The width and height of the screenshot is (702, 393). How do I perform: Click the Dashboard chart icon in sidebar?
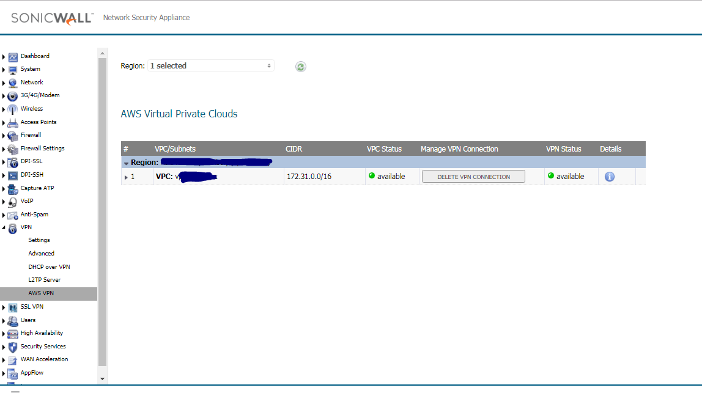coord(13,56)
